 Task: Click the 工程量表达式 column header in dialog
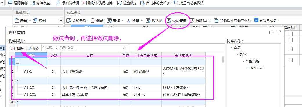coord(147,56)
